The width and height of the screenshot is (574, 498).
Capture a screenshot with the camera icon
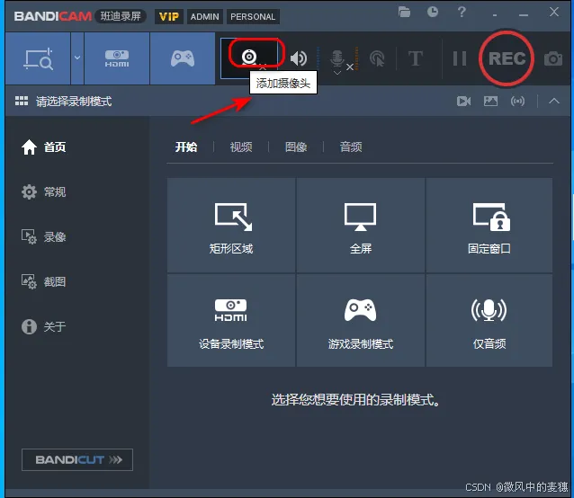point(553,58)
